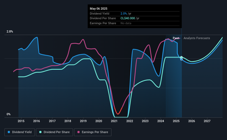The width and height of the screenshot is (227, 140).
Task: Toggle the Dividend Per Share legend button
Action: [x=54, y=132]
